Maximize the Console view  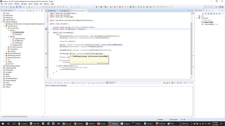click(192, 83)
